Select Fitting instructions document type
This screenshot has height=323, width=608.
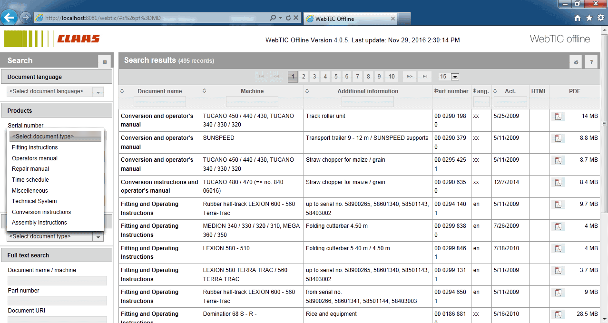[x=35, y=147]
